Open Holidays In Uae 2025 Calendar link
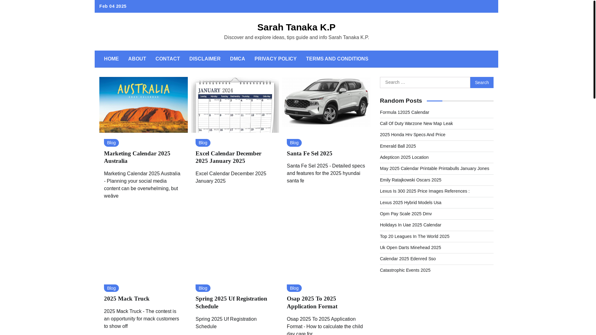Viewport: 596px width, 335px height. 411,225
